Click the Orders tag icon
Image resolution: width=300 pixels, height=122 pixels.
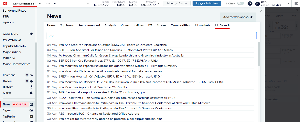[31, 81]
